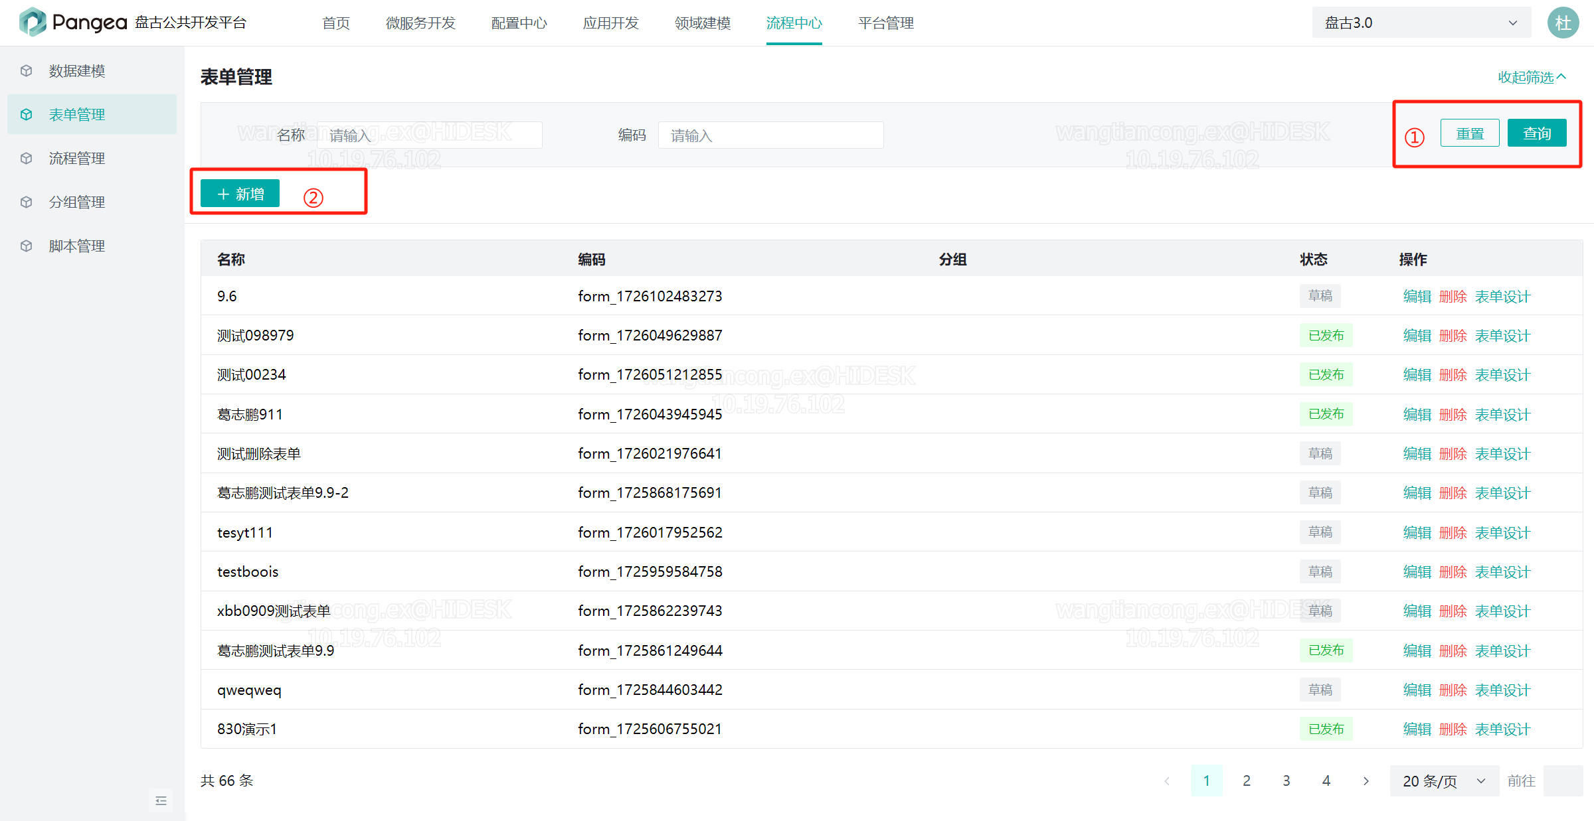Open the 微服务开发 top menu
Viewport: 1594px width, 821px height.
point(420,23)
